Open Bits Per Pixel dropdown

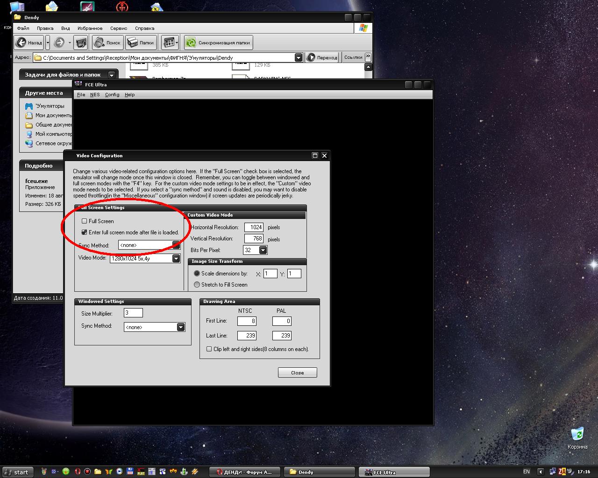pos(263,250)
